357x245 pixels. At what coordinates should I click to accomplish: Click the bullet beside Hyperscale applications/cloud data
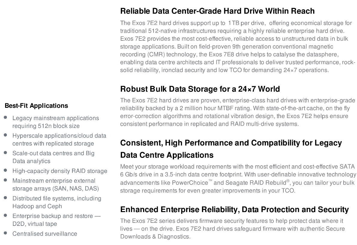pos(5,135)
